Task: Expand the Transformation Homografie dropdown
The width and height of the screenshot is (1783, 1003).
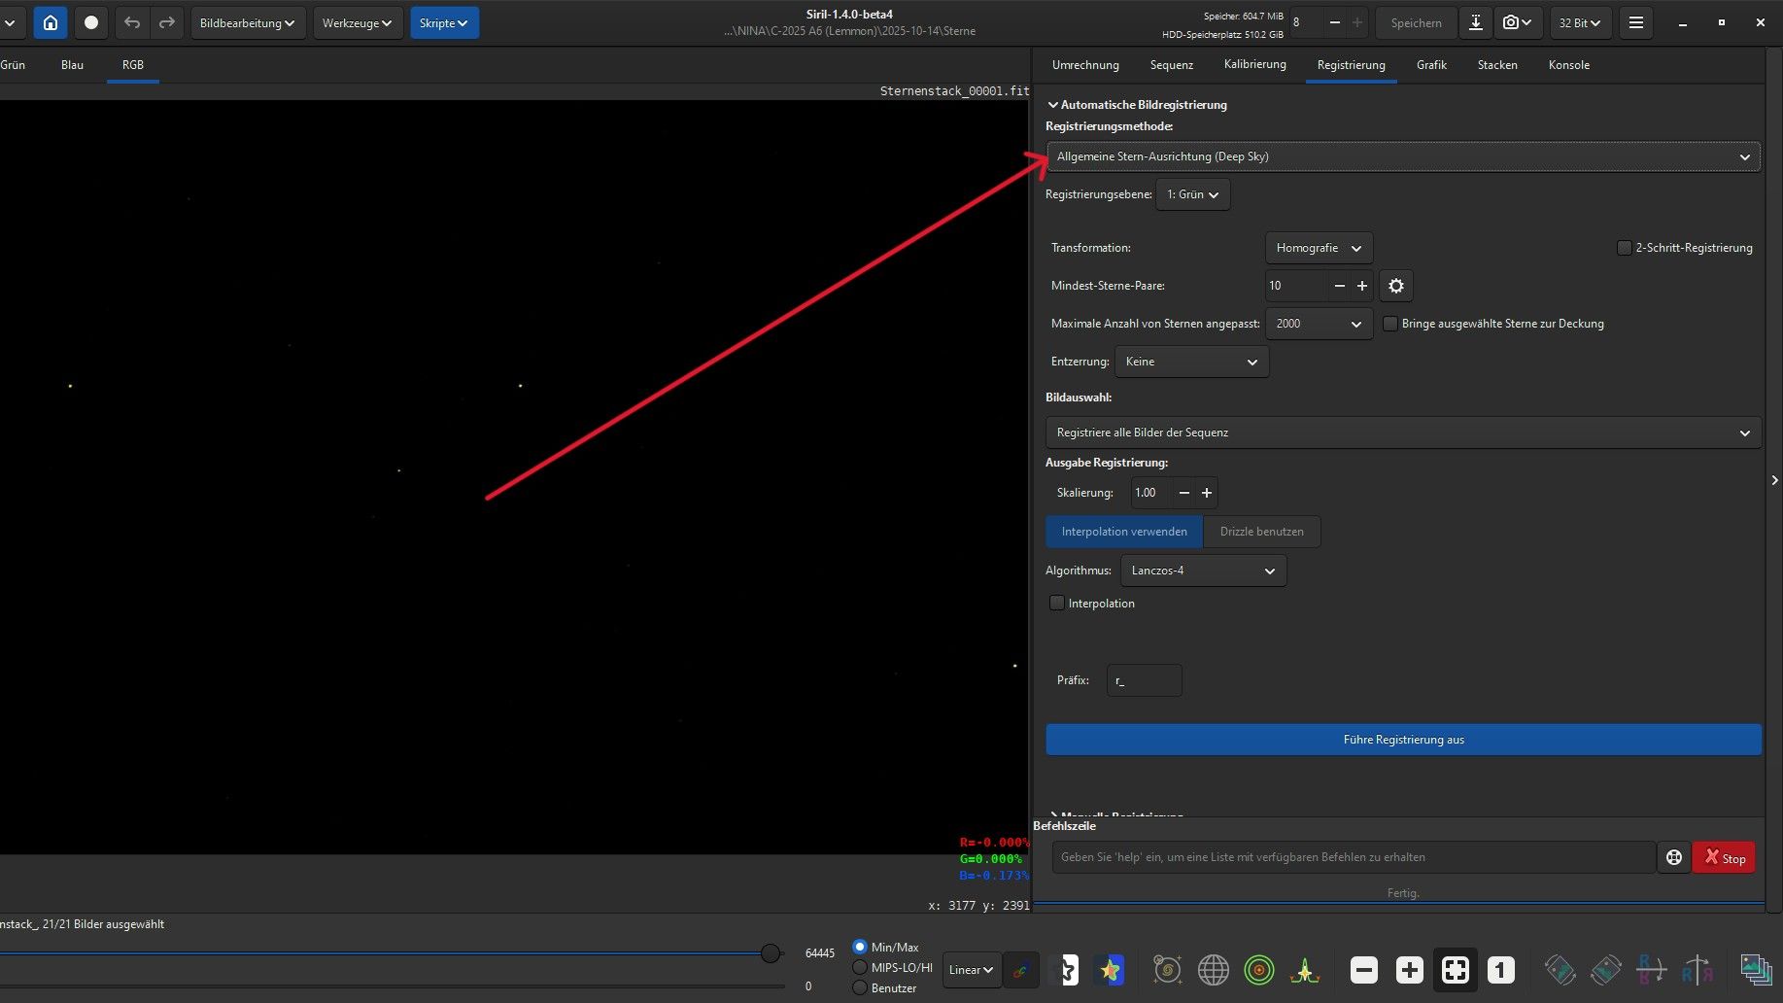Action: [x=1318, y=248]
